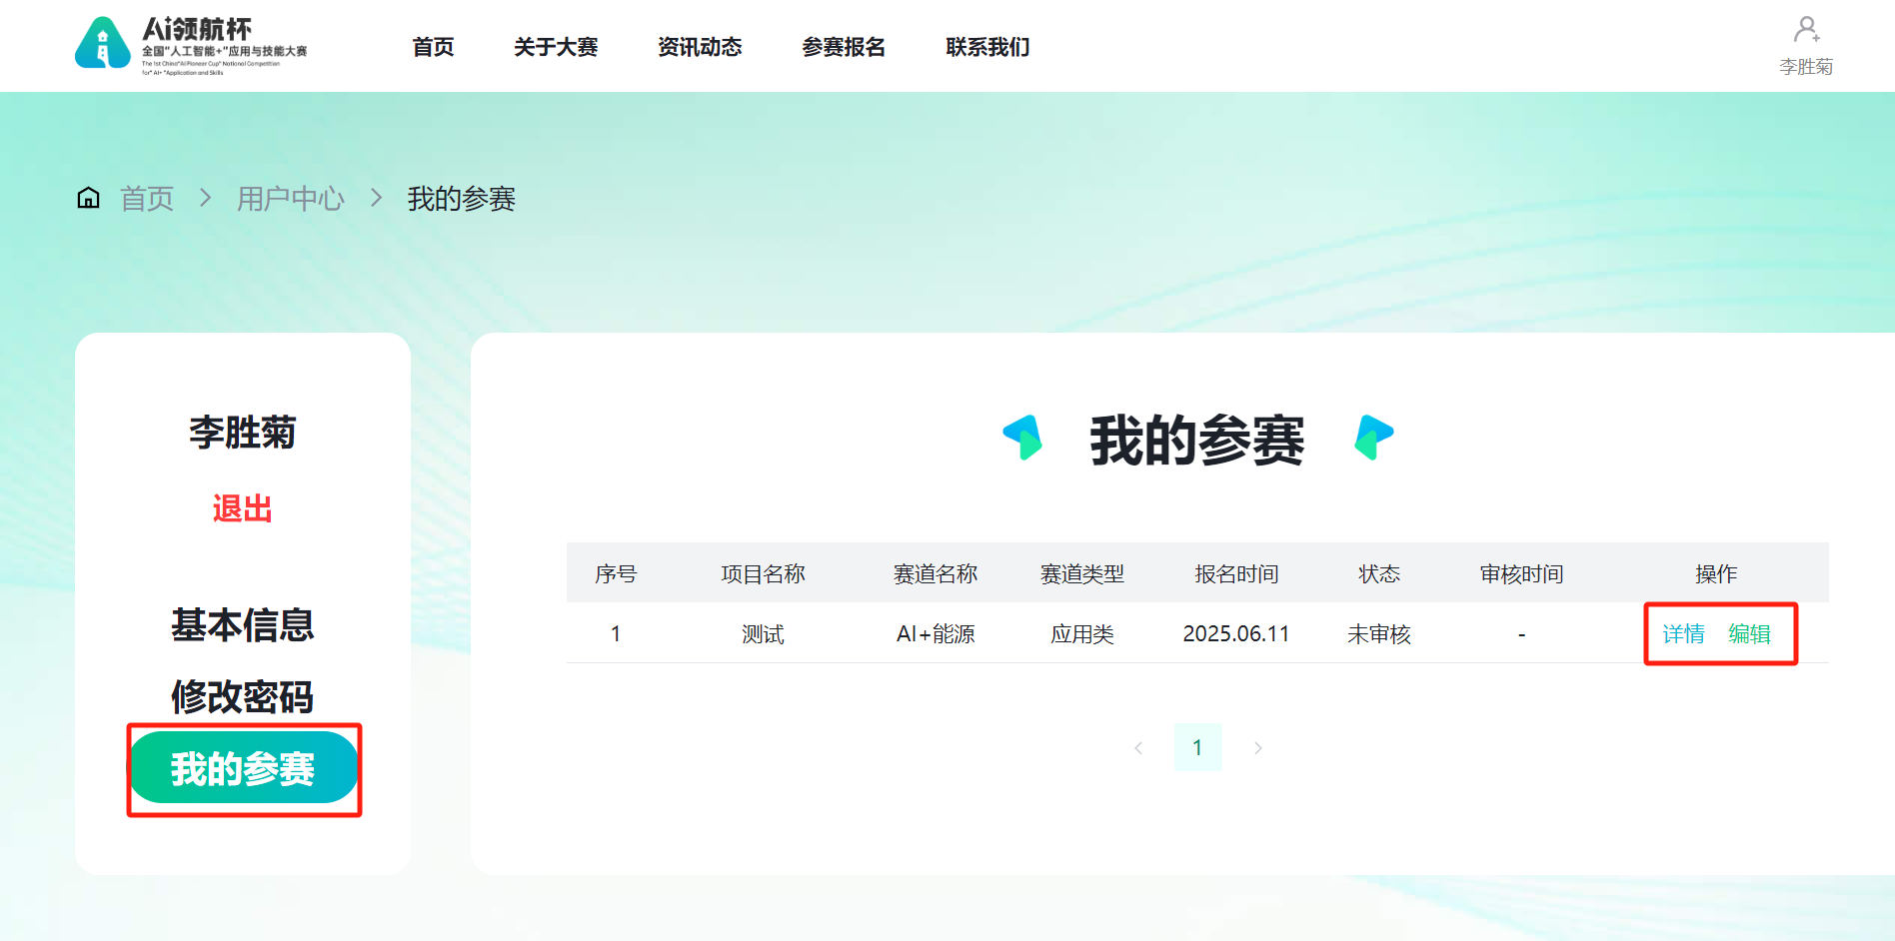Screen dimensions: 1895x941
Task: Click 首页 breadcrumb link
Action: point(147,199)
